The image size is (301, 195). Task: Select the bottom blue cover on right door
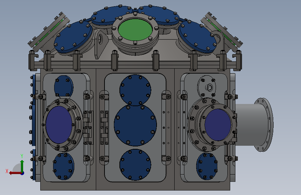(x=207, y=166)
